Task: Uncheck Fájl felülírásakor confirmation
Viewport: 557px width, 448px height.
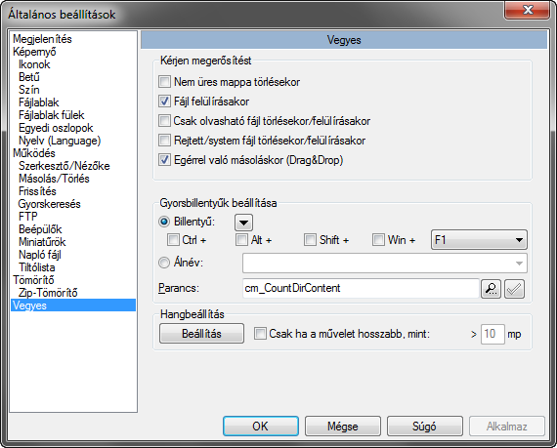Action: pyautogui.click(x=164, y=102)
